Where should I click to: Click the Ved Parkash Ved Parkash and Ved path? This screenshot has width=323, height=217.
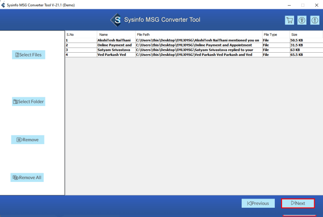click(x=199, y=54)
